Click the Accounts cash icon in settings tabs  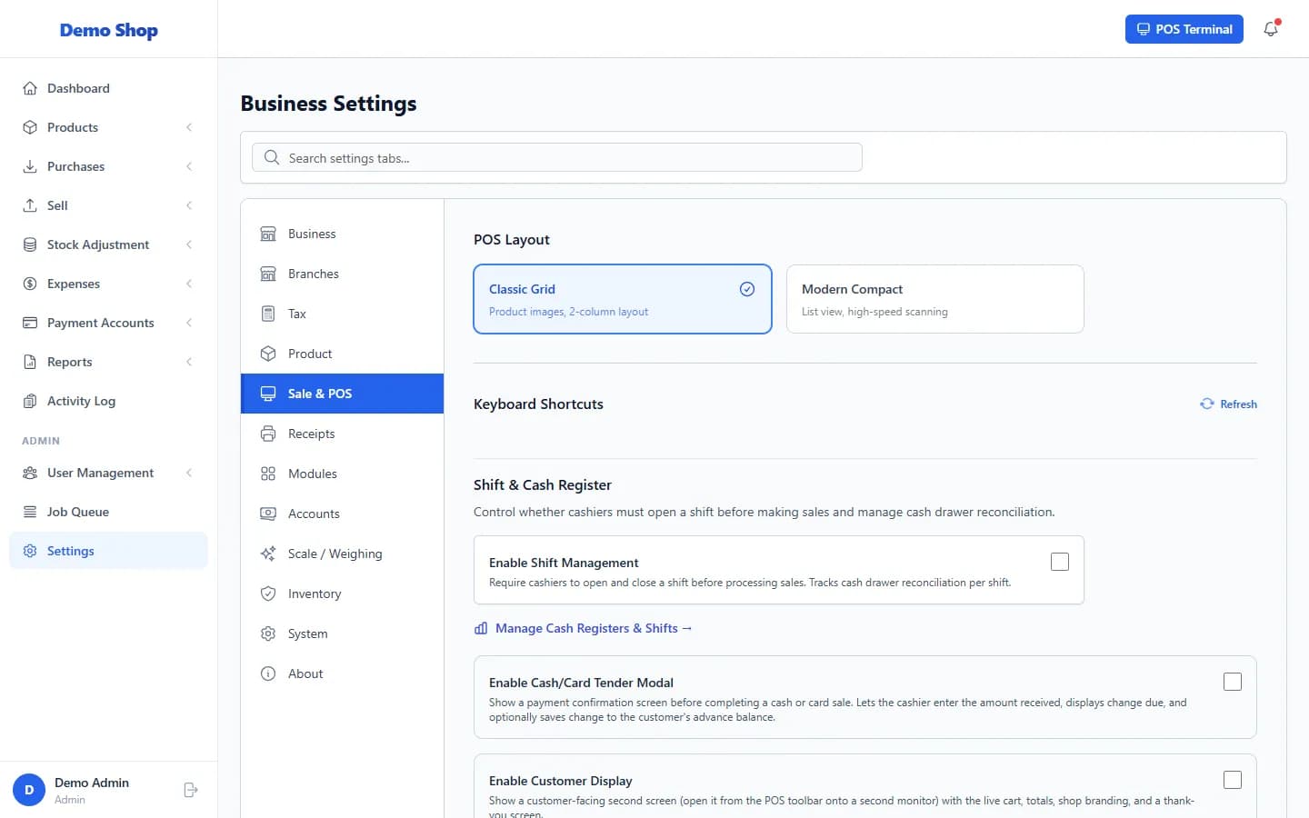[x=268, y=514]
